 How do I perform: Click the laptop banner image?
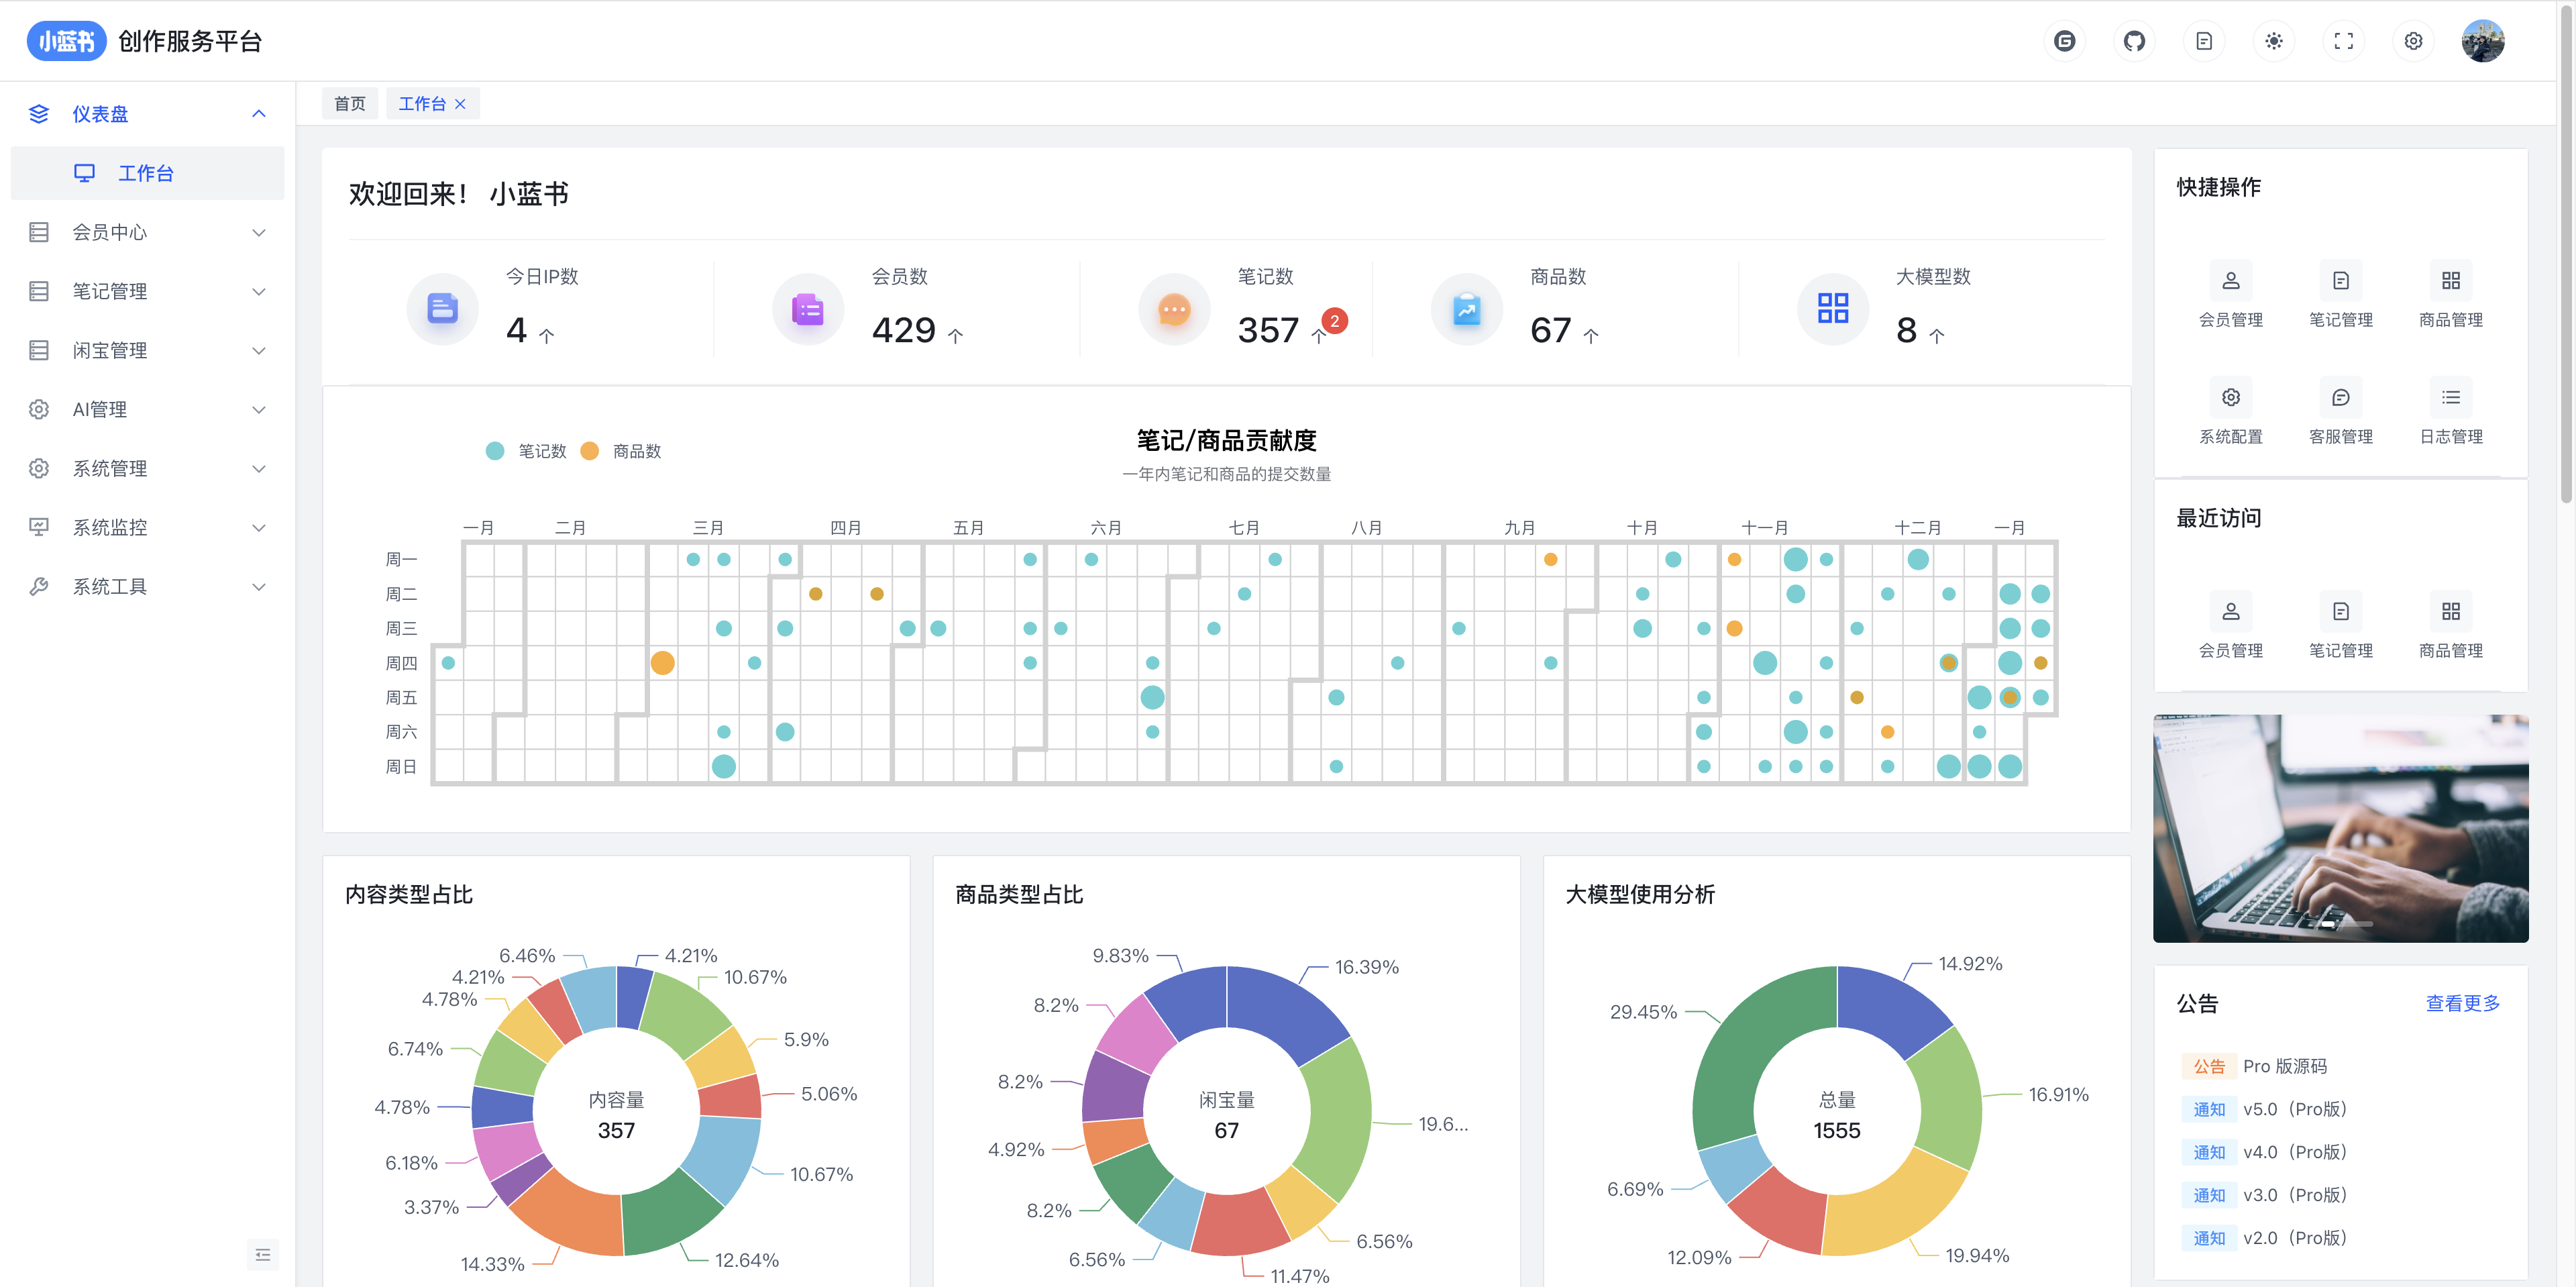point(2340,828)
